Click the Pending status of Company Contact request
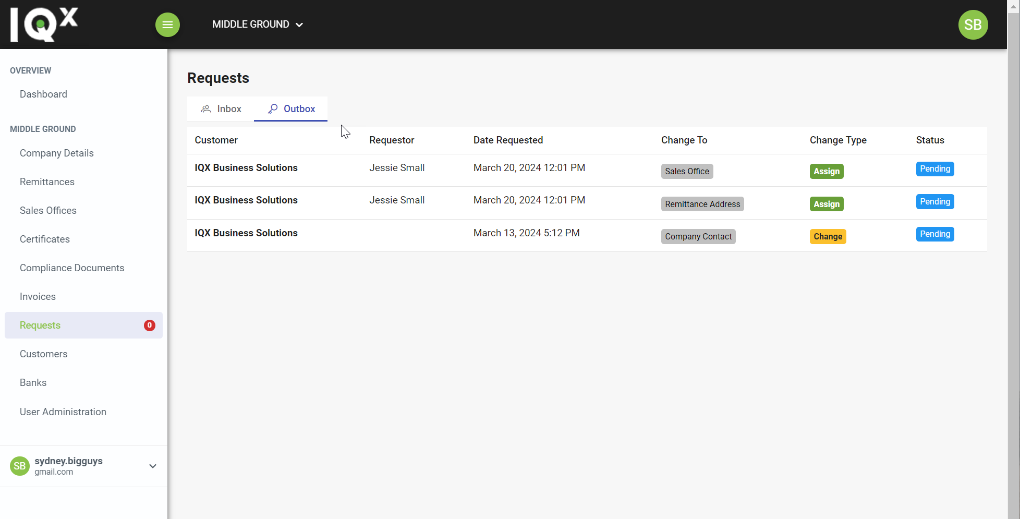The width and height of the screenshot is (1020, 519). pyautogui.click(x=934, y=234)
